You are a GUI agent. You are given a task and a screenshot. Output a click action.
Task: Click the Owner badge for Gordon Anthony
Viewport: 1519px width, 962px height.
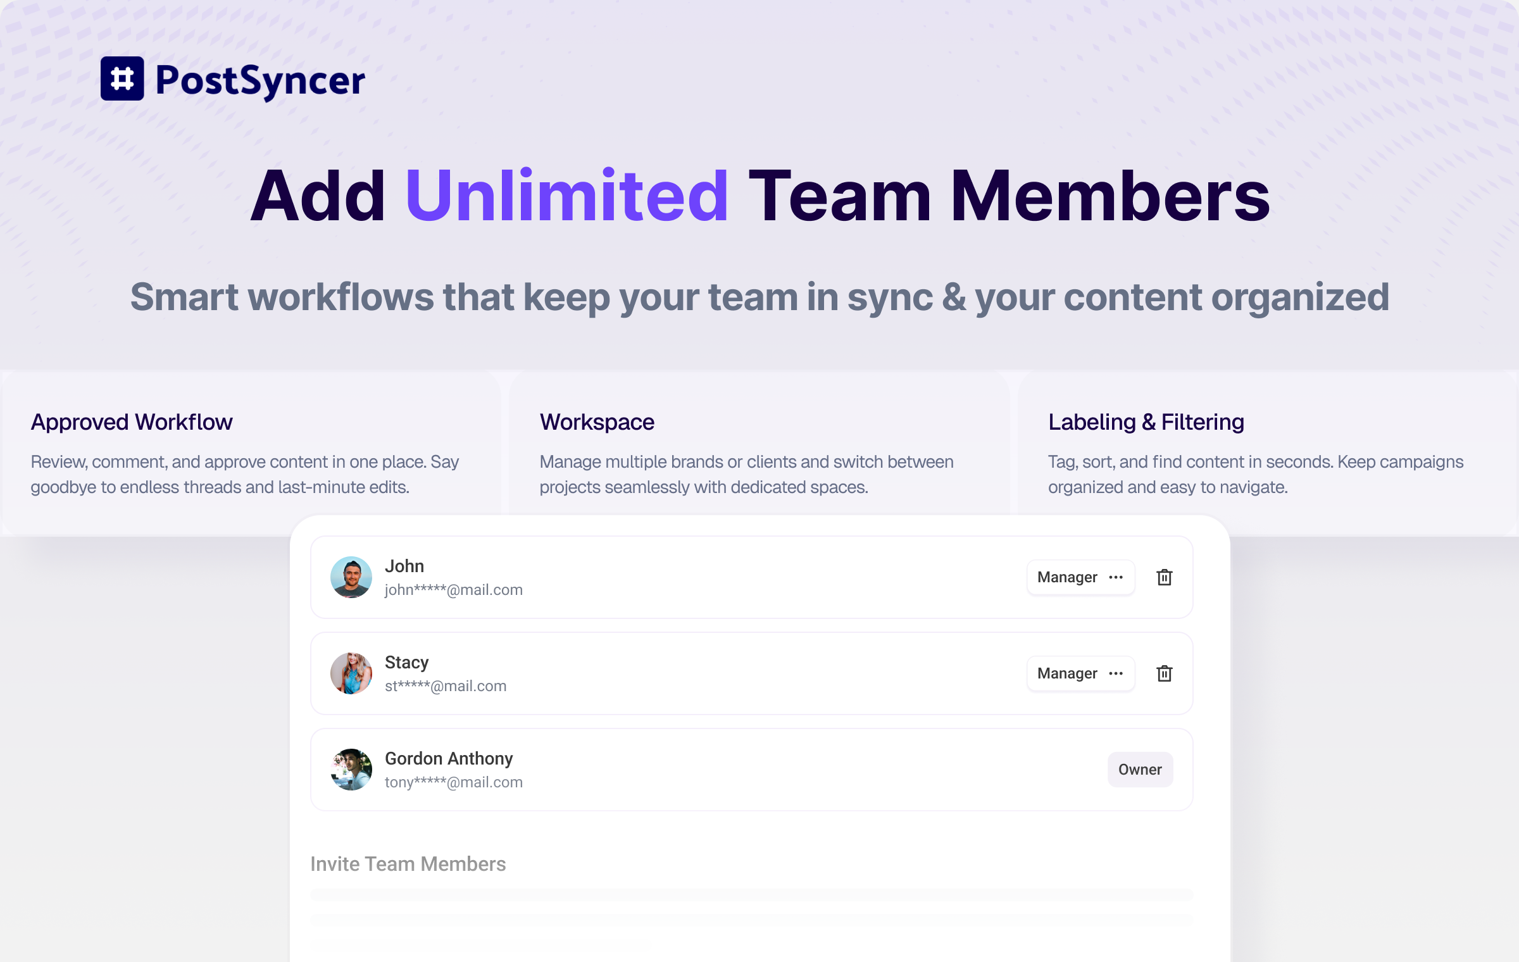pyautogui.click(x=1139, y=770)
